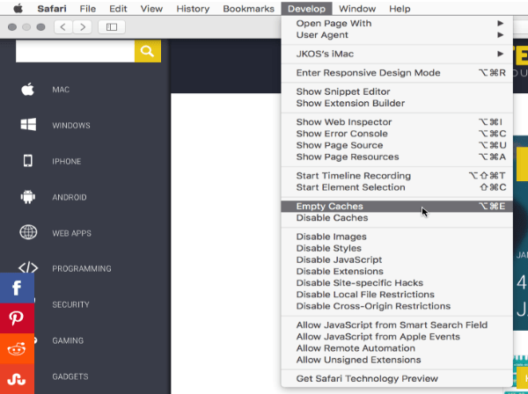Image resolution: width=528 pixels, height=394 pixels.
Task: Toggle Disable Images
Action: click(397, 237)
